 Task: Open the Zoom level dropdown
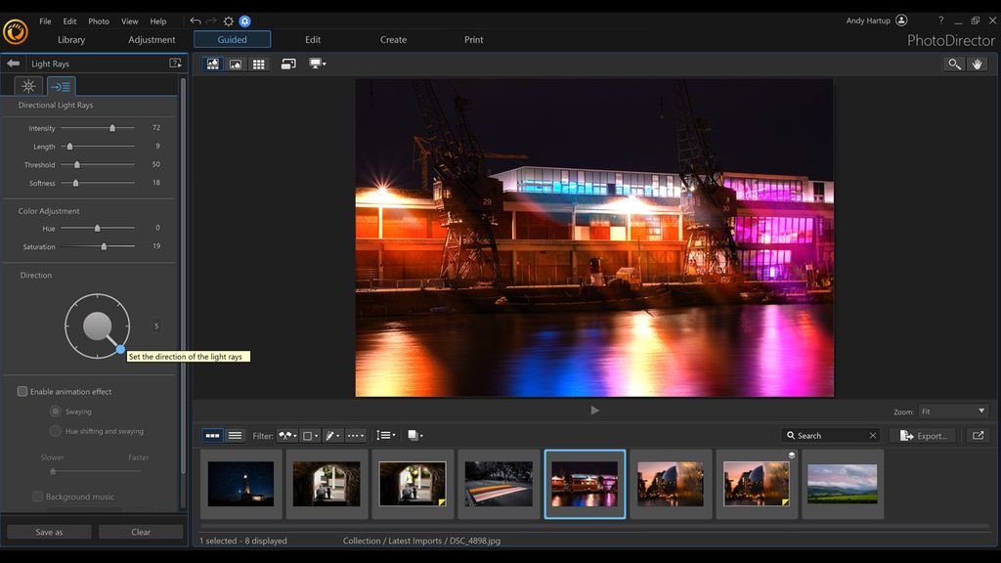pos(953,411)
